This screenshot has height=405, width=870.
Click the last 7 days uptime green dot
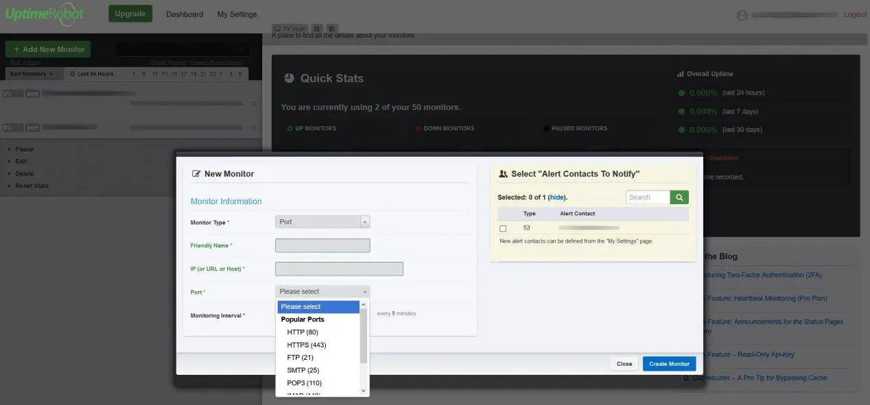tap(681, 111)
